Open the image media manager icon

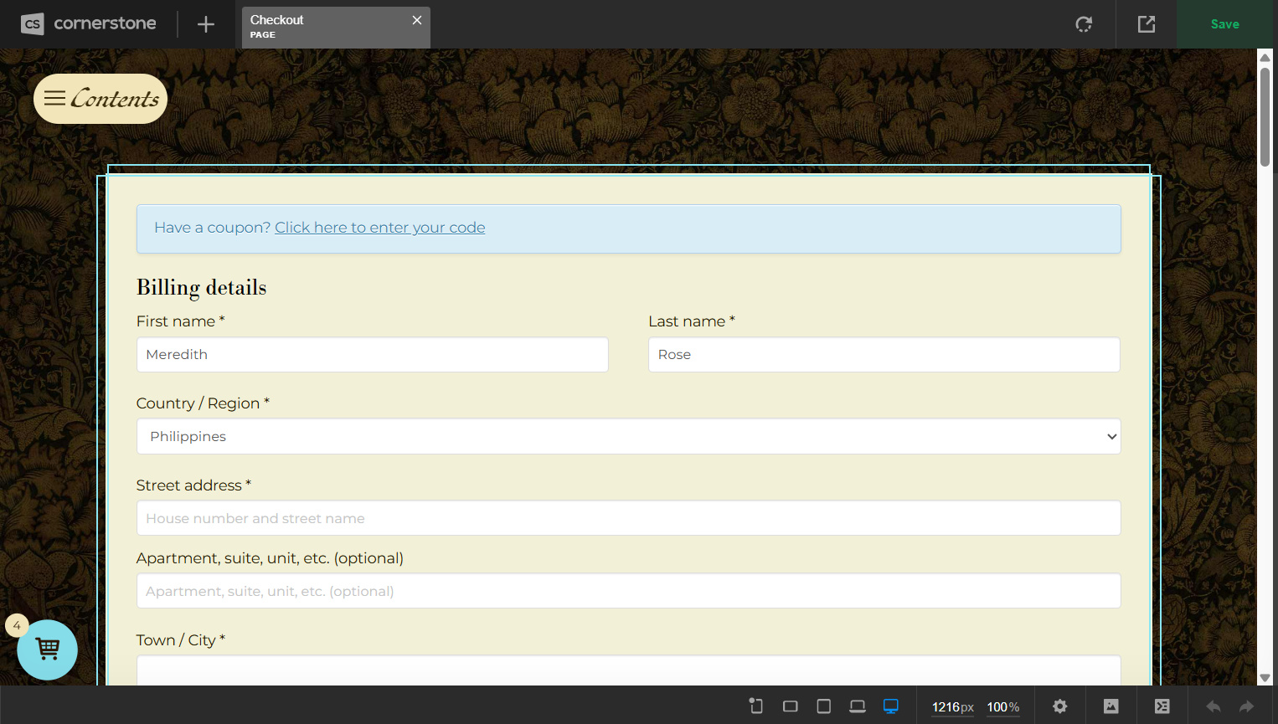(x=1111, y=706)
